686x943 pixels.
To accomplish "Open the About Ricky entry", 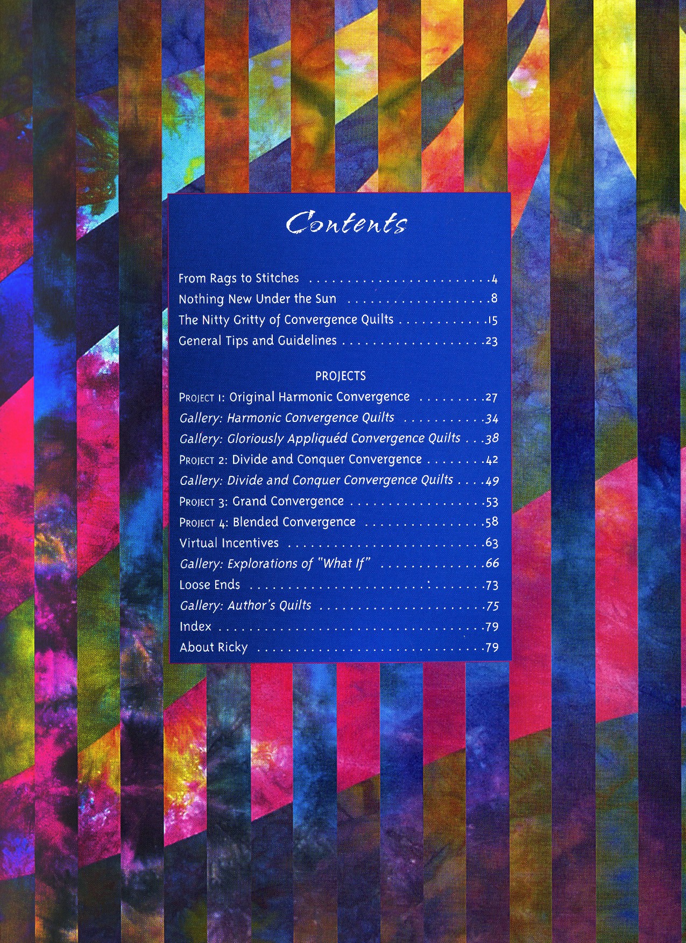I will [213, 648].
